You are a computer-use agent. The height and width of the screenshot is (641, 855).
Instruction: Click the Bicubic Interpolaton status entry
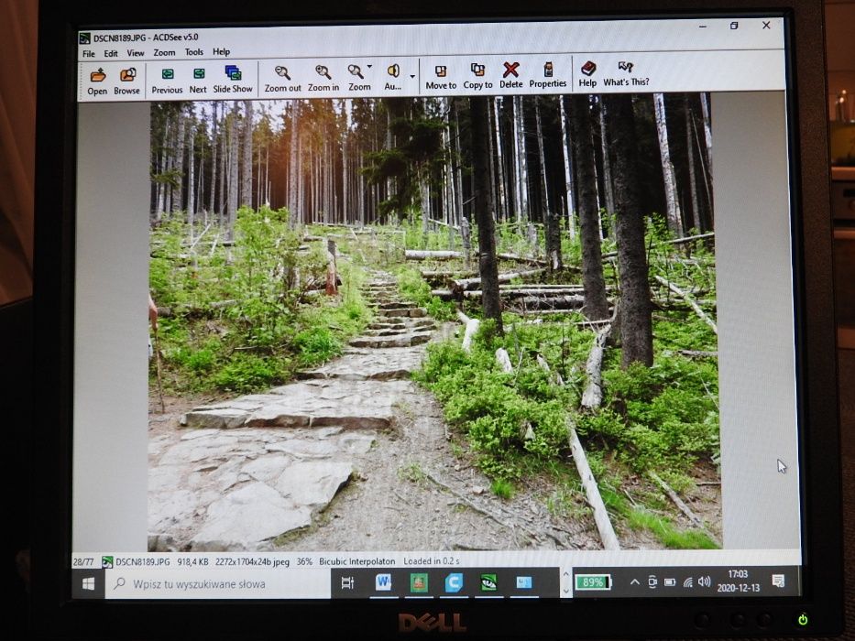pos(357,560)
